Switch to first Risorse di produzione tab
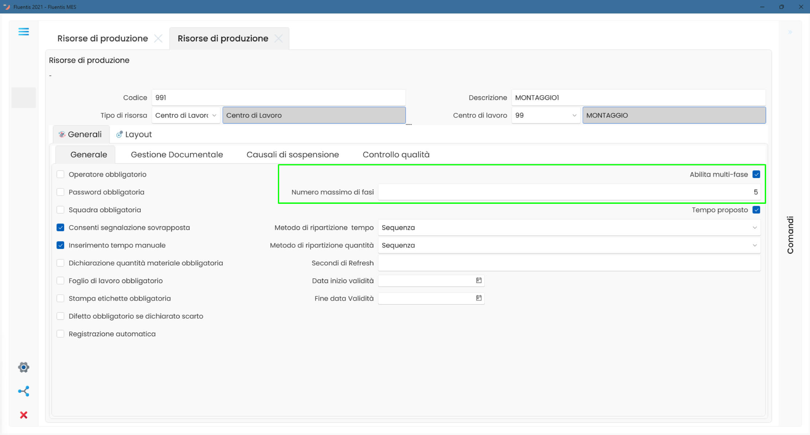Image resolution: width=810 pixels, height=435 pixels. [x=103, y=39]
